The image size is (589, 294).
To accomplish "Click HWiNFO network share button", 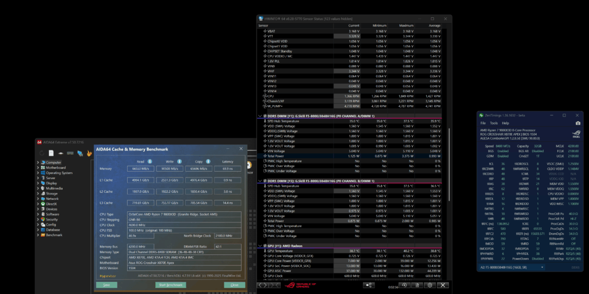I will (x=369, y=285).
